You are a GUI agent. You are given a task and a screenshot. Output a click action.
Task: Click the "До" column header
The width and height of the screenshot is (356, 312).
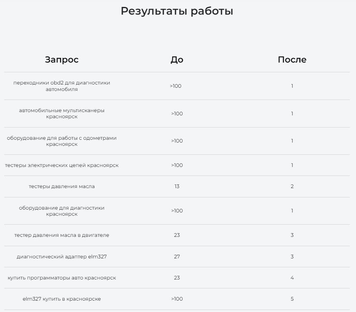[177, 60]
